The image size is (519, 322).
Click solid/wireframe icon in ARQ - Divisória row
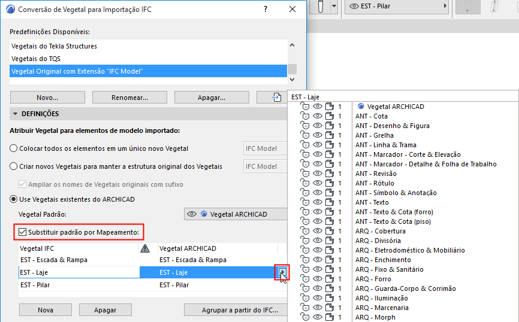330,241
